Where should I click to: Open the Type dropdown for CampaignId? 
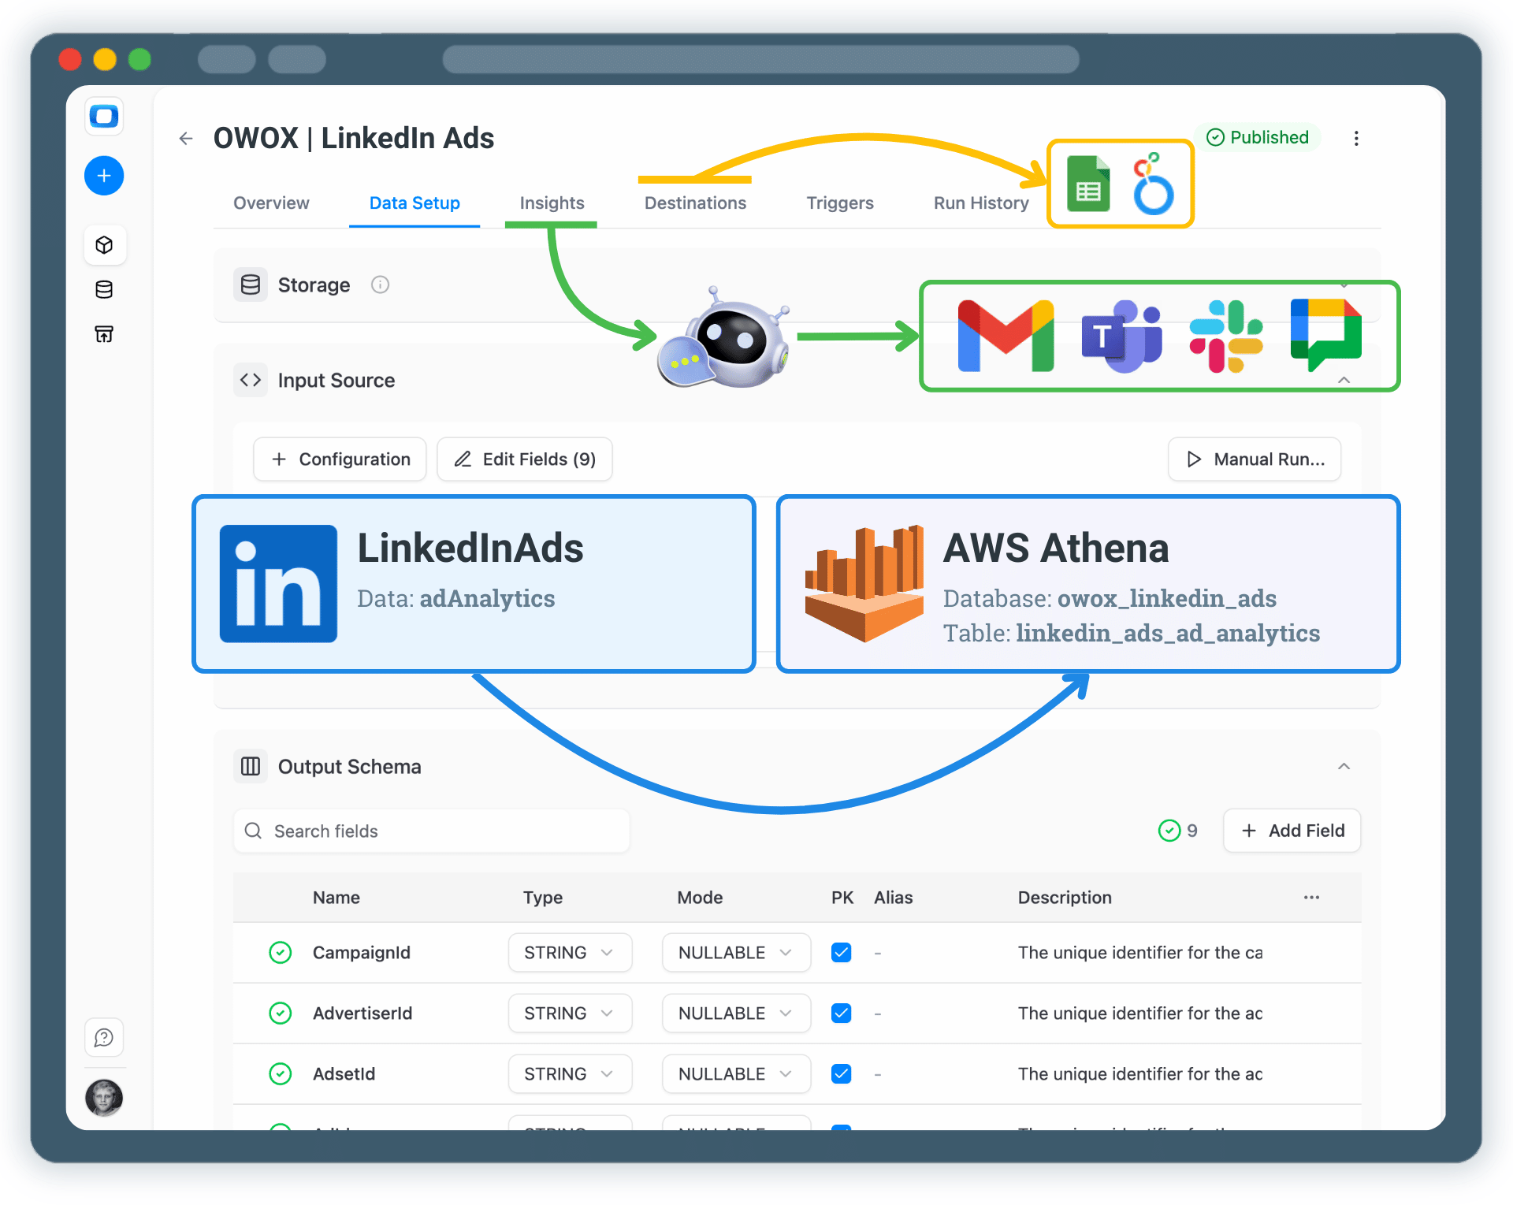569,952
